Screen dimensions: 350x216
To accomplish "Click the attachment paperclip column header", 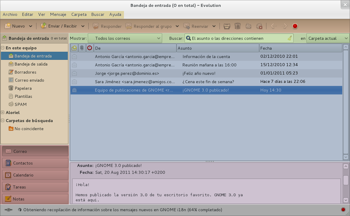I will click(82, 48).
